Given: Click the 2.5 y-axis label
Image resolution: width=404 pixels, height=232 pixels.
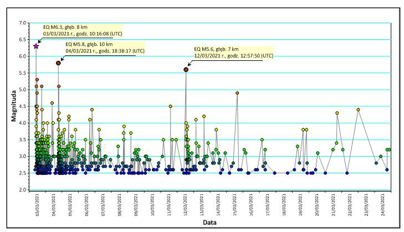Looking at the screenshot, I should pos(23,173).
